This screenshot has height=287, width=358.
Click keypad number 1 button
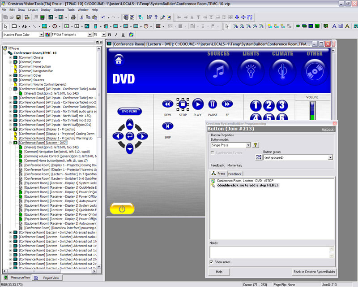click(256, 105)
